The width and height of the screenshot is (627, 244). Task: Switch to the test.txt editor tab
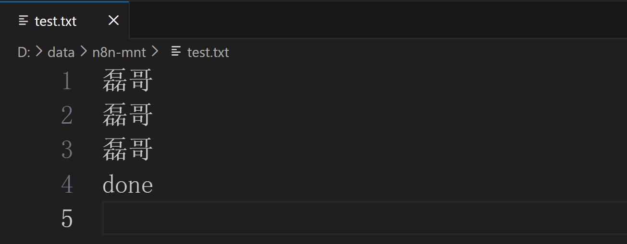click(x=55, y=21)
